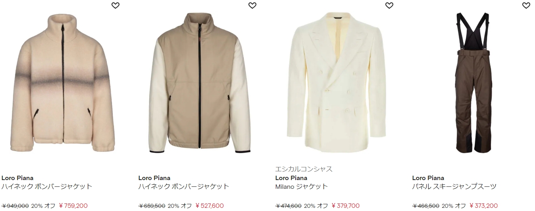
Task: Open second ハイネック ボンバージャケット listing title
Action: [x=184, y=186]
